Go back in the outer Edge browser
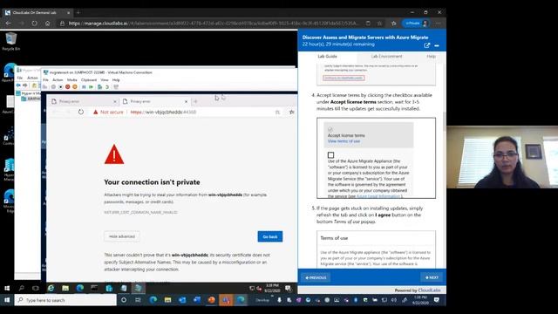Viewport: 558px width, 314px height. 9,24
